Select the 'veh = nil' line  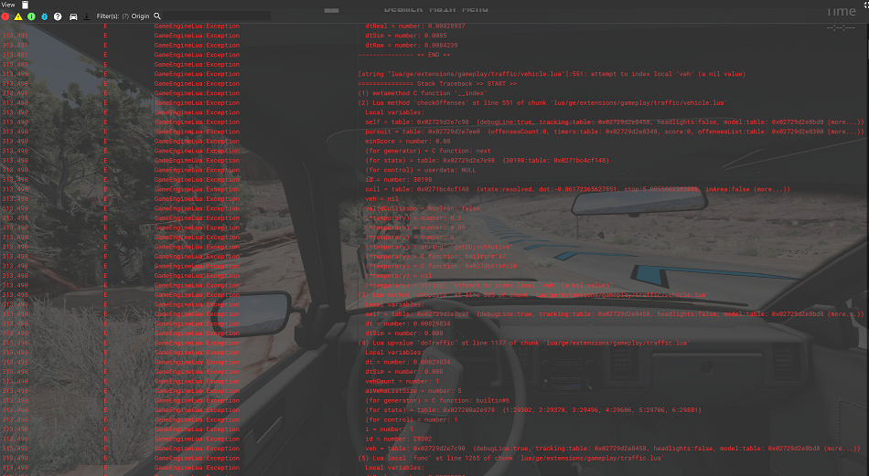click(x=381, y=199)
